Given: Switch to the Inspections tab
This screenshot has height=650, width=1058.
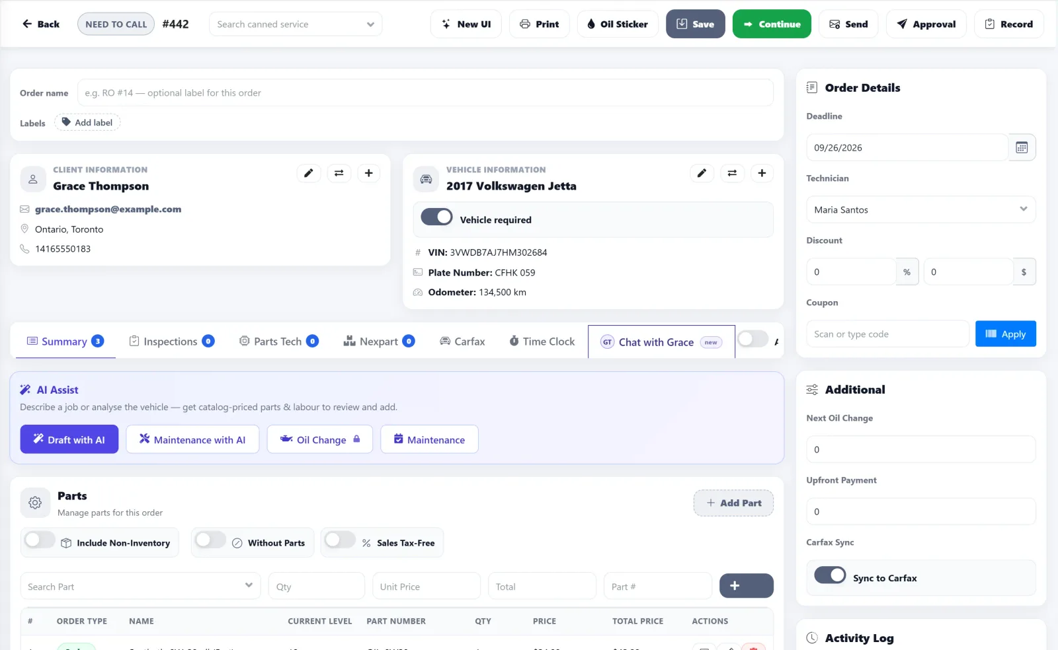Looking at the screenshot, I should [x=171, y=342].
